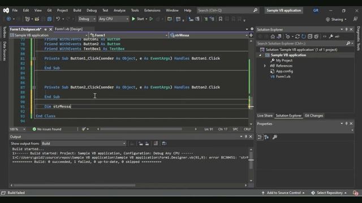Click the code cleanup broom icon

(84, 129)
